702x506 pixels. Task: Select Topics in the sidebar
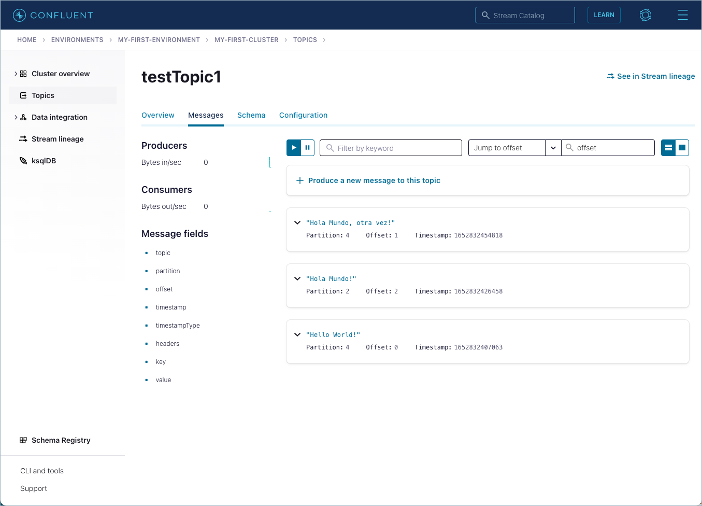point(43,95)
